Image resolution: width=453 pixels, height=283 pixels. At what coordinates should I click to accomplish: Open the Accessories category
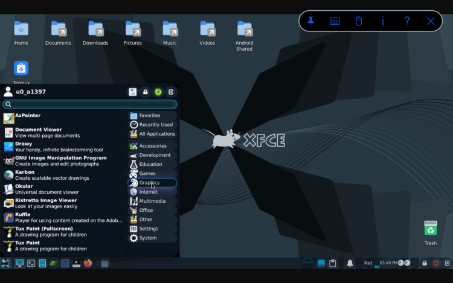[152, 145]
